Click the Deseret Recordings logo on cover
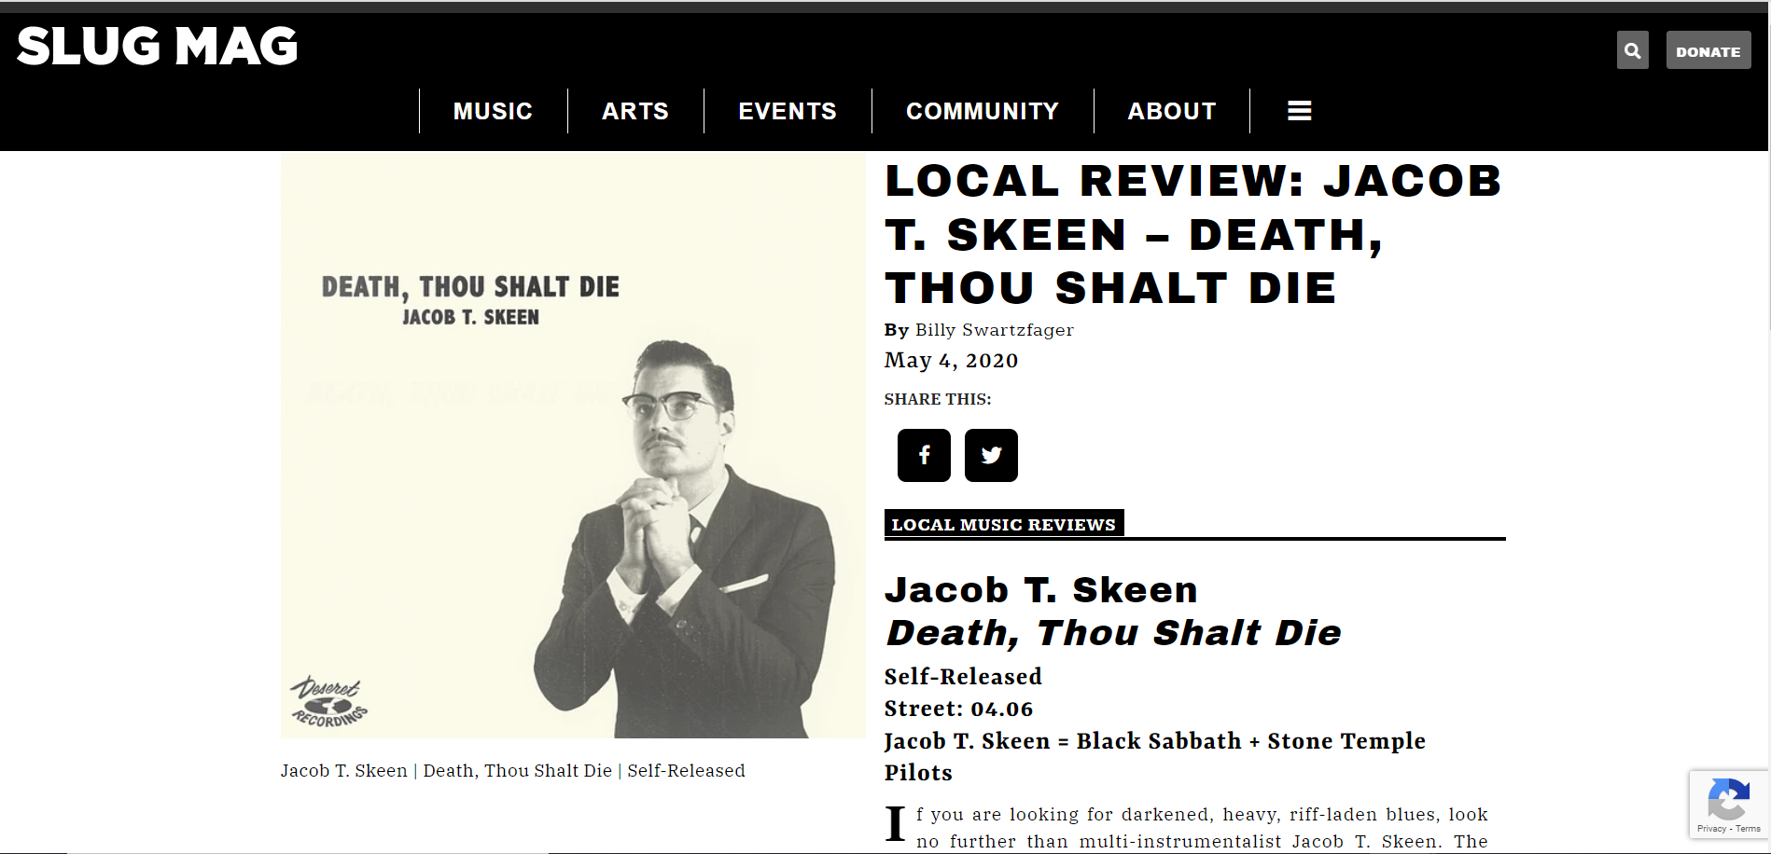The width and height of the screenshot is (1771, 854). [329, 702]
